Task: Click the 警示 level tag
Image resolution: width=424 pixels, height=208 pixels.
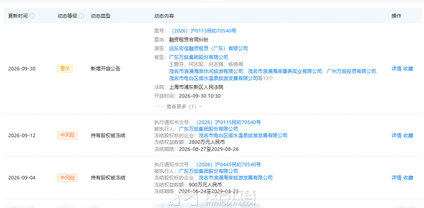Action: tap(65, 69)
